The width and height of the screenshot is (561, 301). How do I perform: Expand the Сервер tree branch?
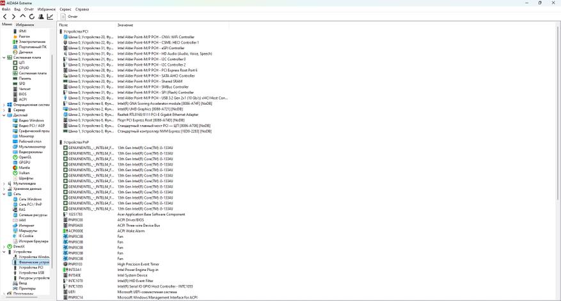pos(4,110)
